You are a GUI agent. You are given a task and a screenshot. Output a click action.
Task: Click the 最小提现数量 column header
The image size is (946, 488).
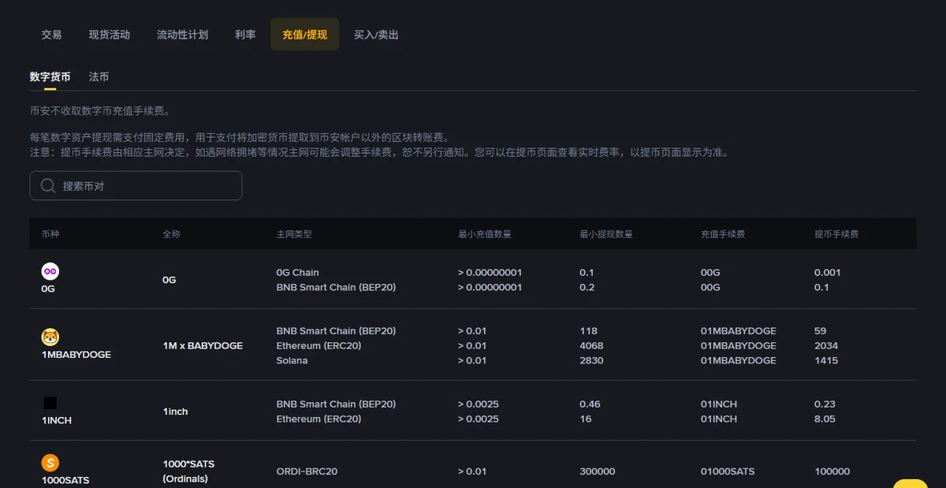pos(606,234)
